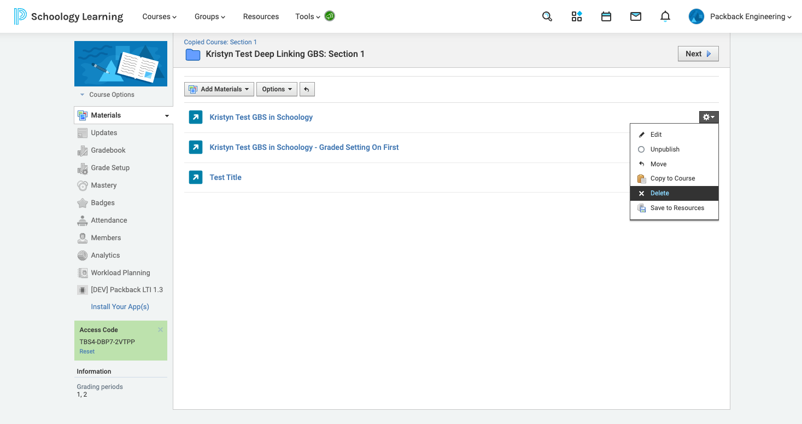Open the notifications bell icon
802x424 pixels.
(x=665, y=16)
